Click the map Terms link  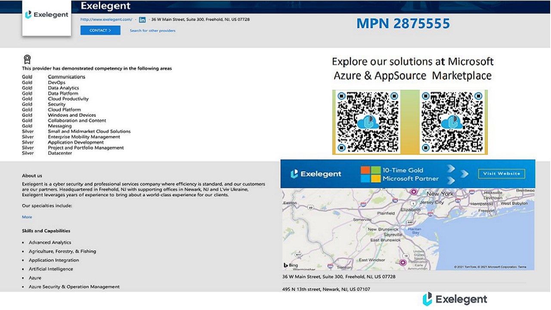coord(522,267)
